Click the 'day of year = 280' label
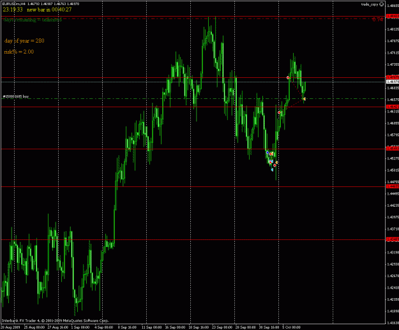The height and width of the screenshot is (330, 399). 24,41
